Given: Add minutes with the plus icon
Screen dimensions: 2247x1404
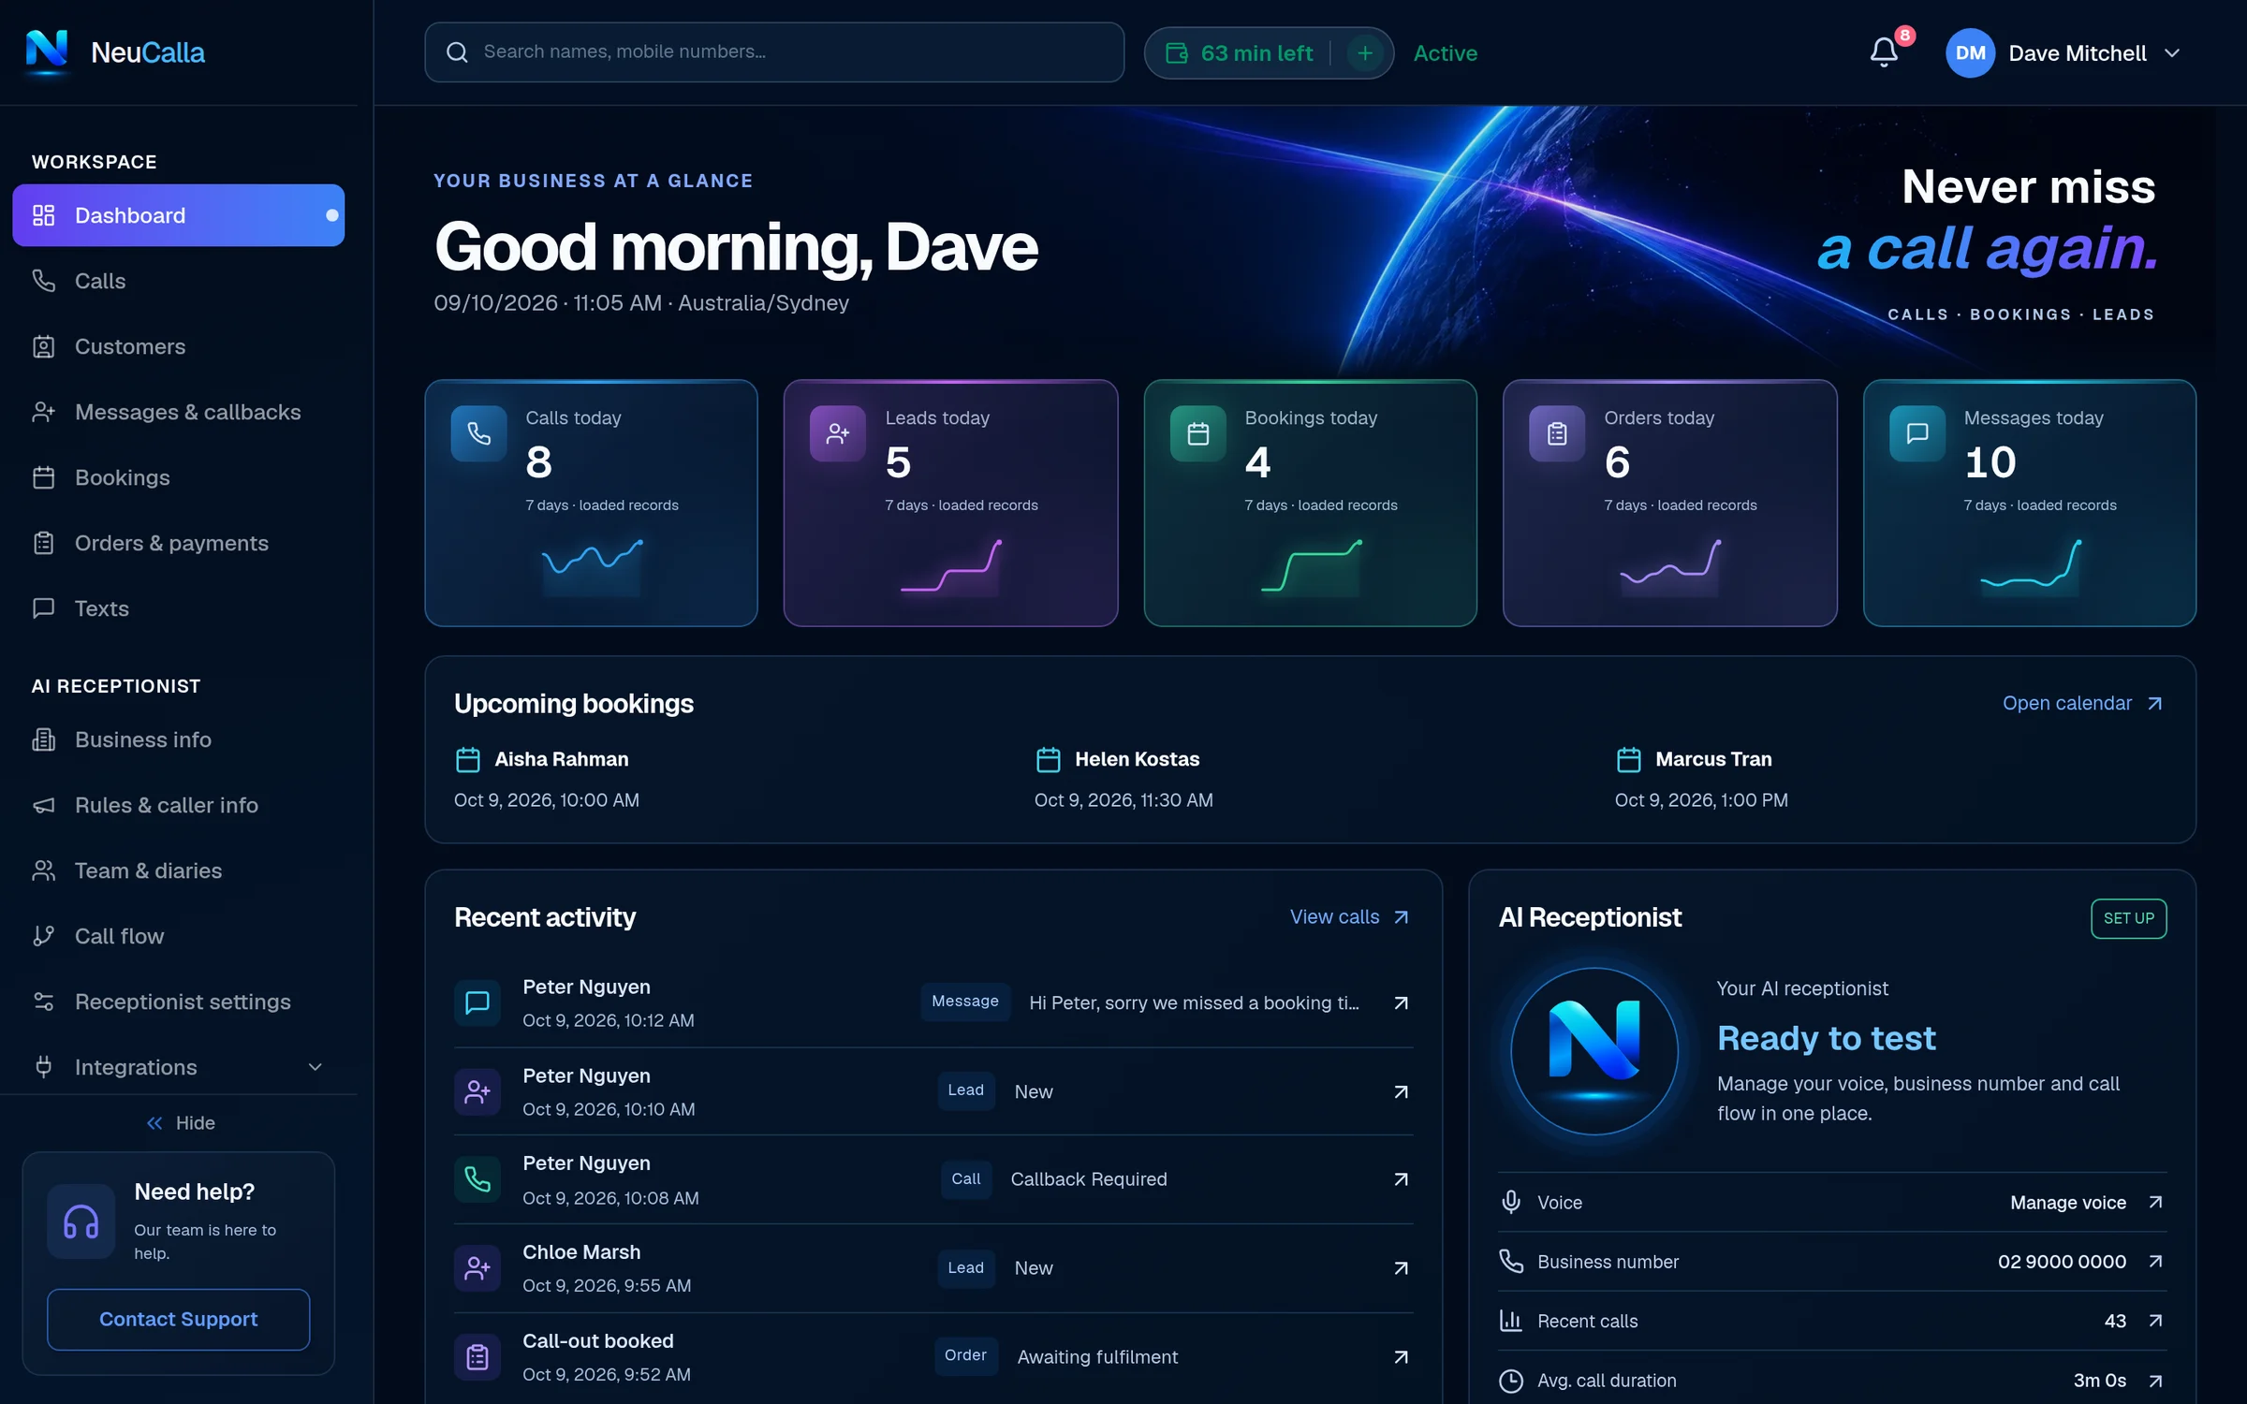Looking at the screenshot, I should (x=1365, y=53).
